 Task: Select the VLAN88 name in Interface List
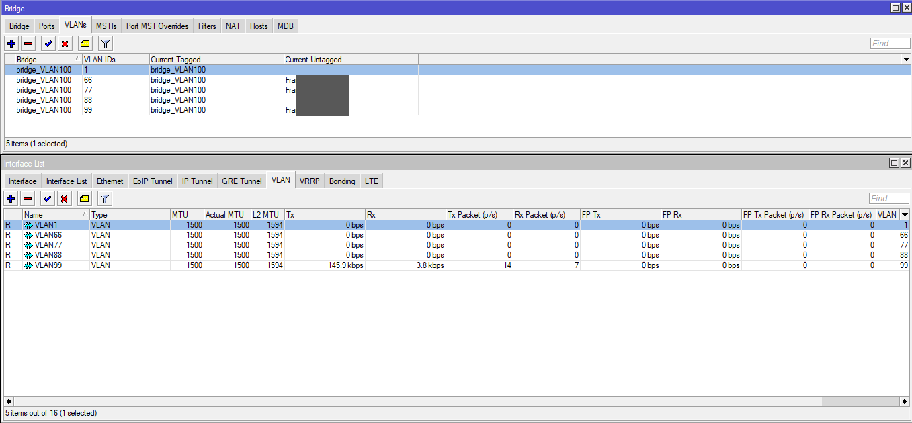pos(48,255)
